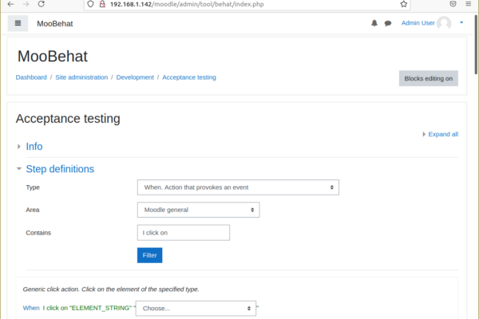Open the Choose... selector dropdown
This screenshot has height=319, width=479.
pos(196,309)
